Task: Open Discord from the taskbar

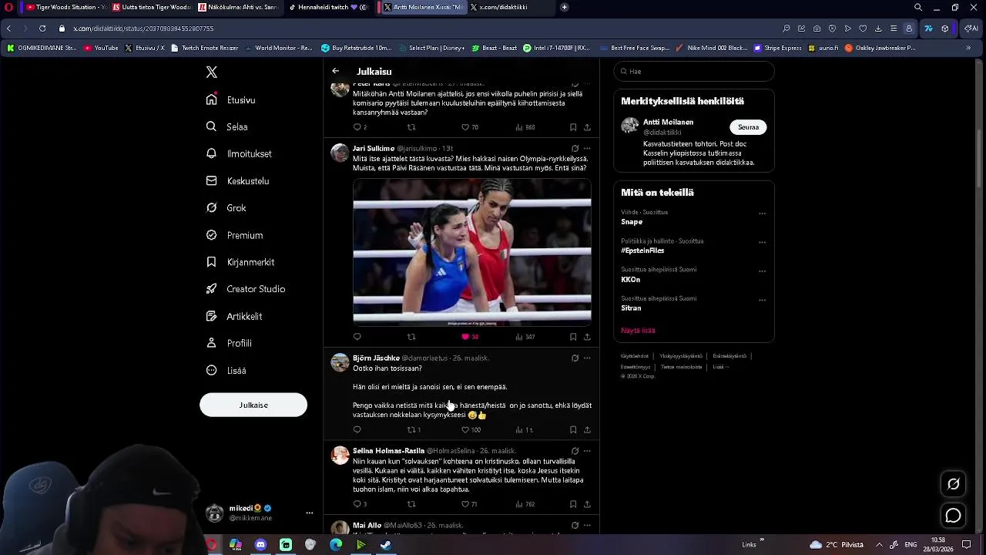Action: (x=260, y=545)
